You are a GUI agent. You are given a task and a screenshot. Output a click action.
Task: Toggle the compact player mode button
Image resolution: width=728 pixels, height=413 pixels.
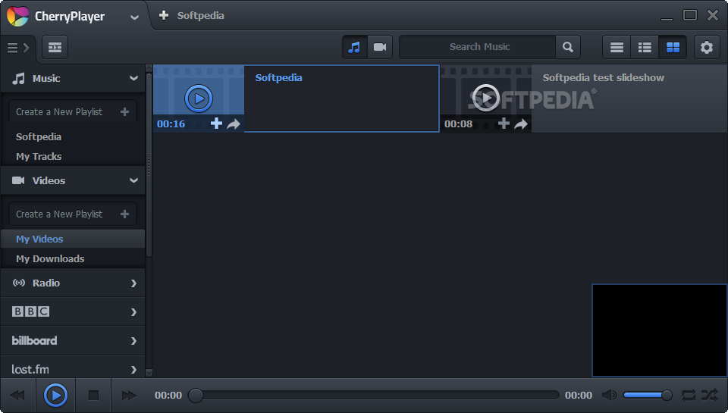(55, 47)
